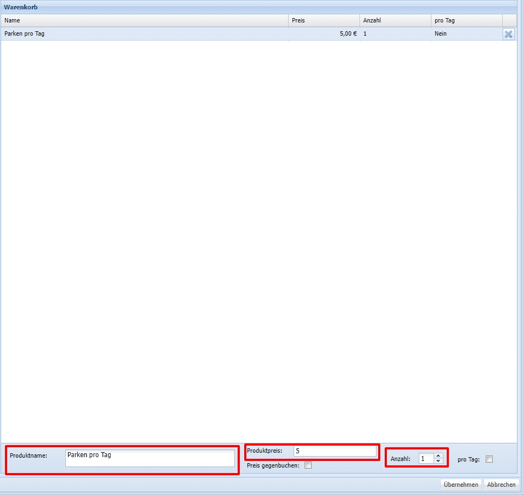Focus the Produktname text field

tap(149, 458)
